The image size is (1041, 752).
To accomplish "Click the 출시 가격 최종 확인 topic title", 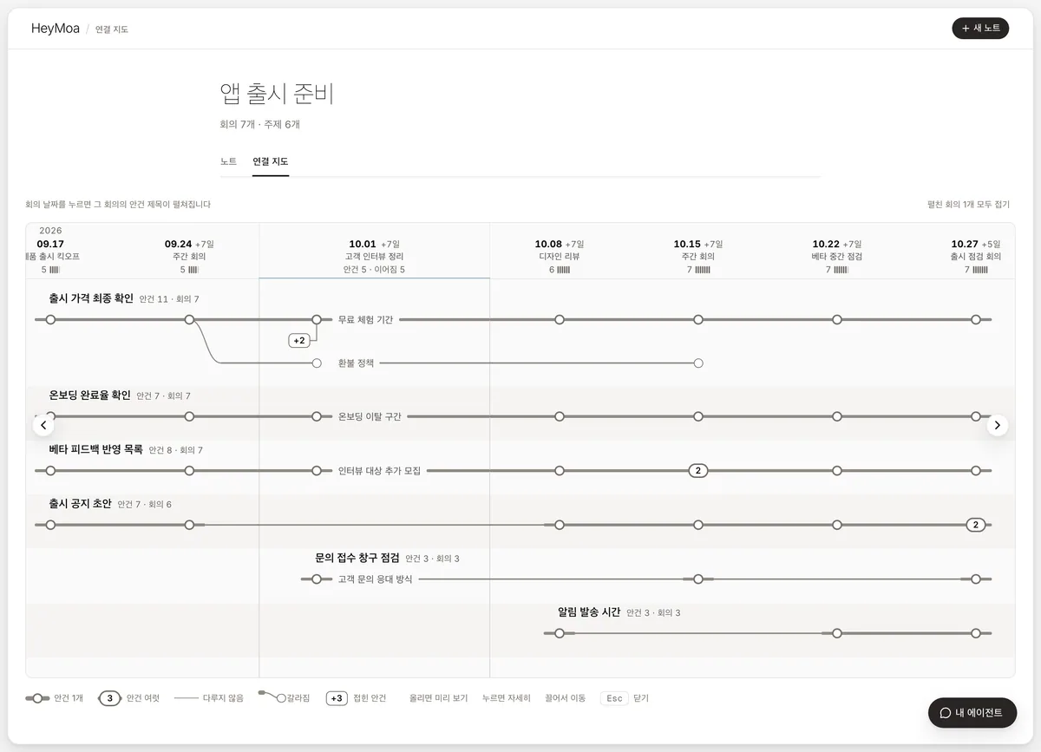I will point(91,298).
